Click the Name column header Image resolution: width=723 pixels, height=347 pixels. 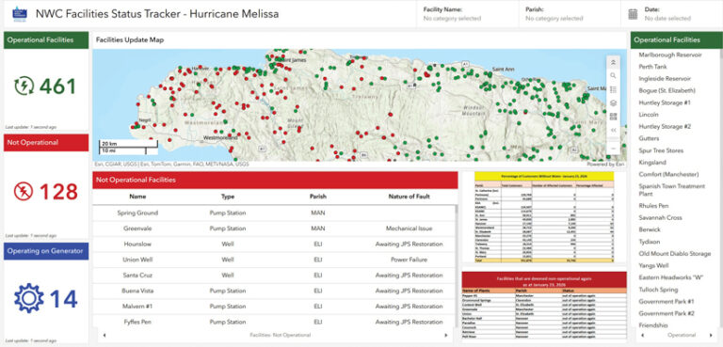coord(137,197)
